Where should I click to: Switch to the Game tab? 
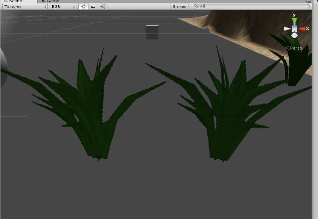(52, 2)
